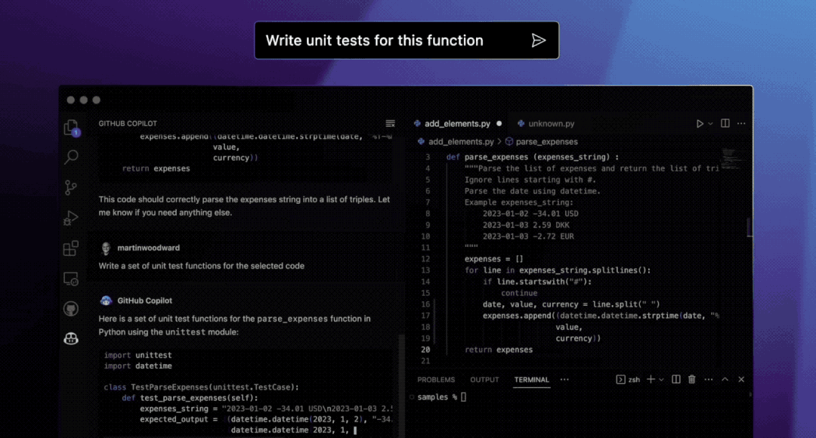Click the 'GITHUB COPILOT' panel title
Screen dimensions: 816x438
128,124
